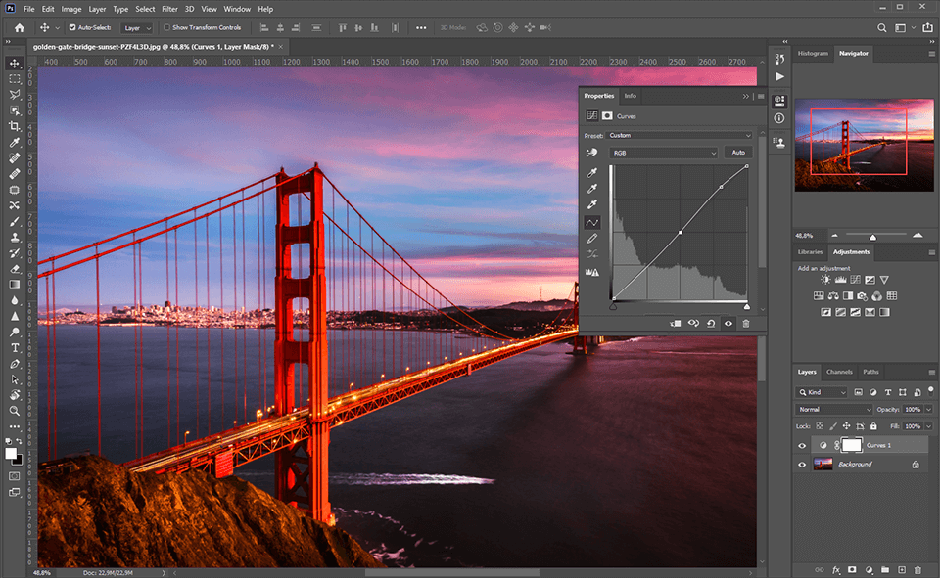Click the Auto button in Curves
940x578 pixels.
pos(738,153)
